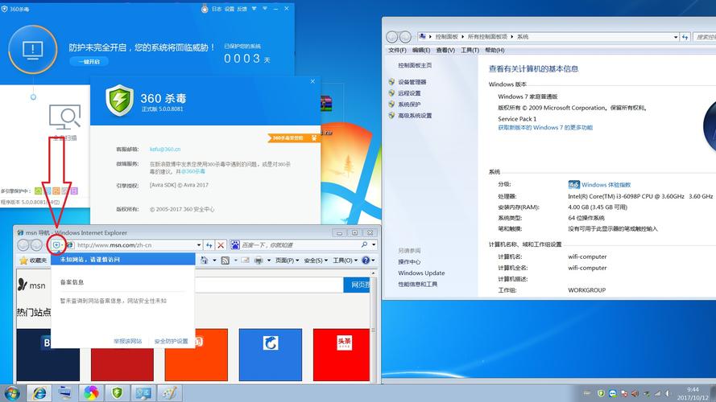This screenshot has height=402, width=716.
Task: Open the 文件(F) menu in Control Panel
Action: point(397,50)
